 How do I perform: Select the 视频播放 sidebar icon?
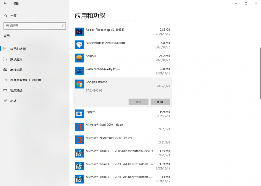tap(5, 91)
